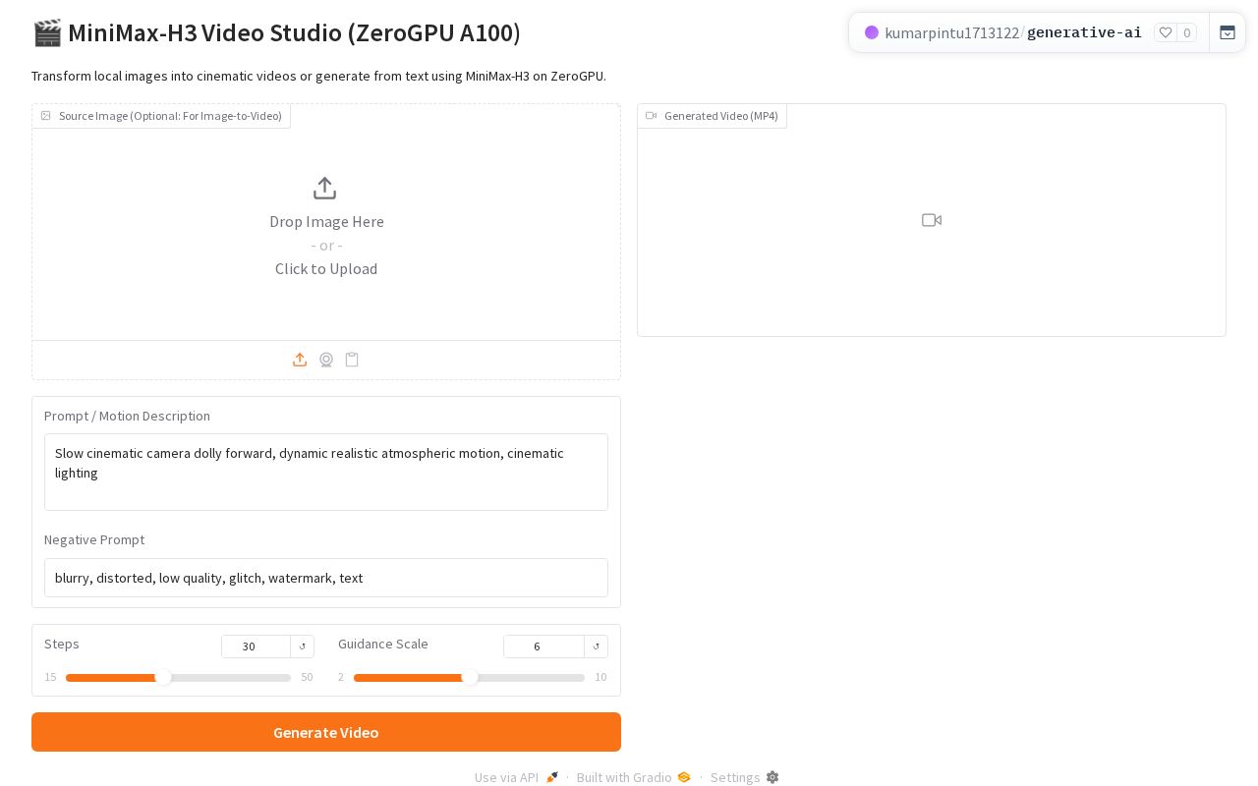Click the 'Negative Prompt' label
The height and width of the screenshot is (786, 1258).
(94, 539)
